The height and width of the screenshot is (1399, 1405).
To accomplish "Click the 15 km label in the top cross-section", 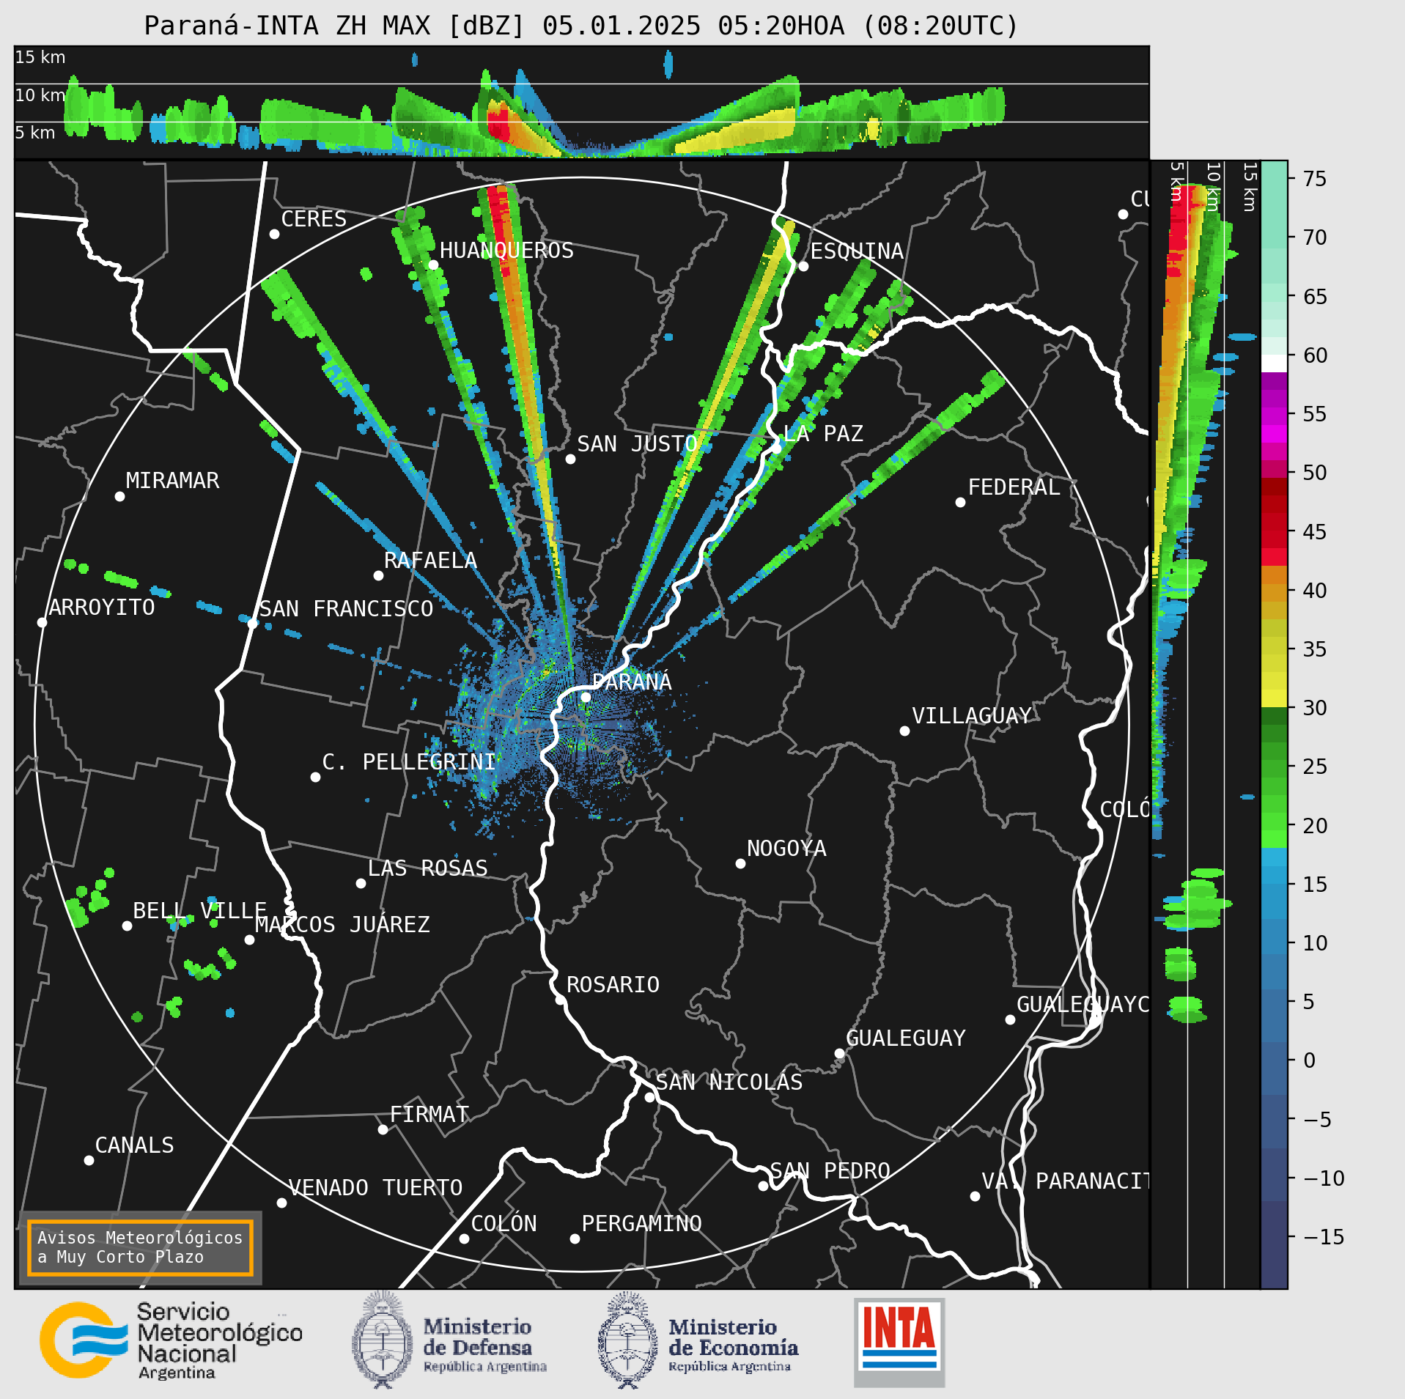I will tap(40, 57).
